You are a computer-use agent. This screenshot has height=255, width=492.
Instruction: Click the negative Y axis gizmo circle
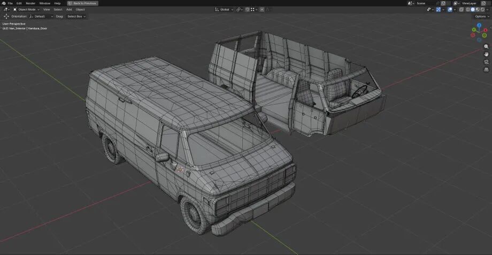(x=485, y=35)
